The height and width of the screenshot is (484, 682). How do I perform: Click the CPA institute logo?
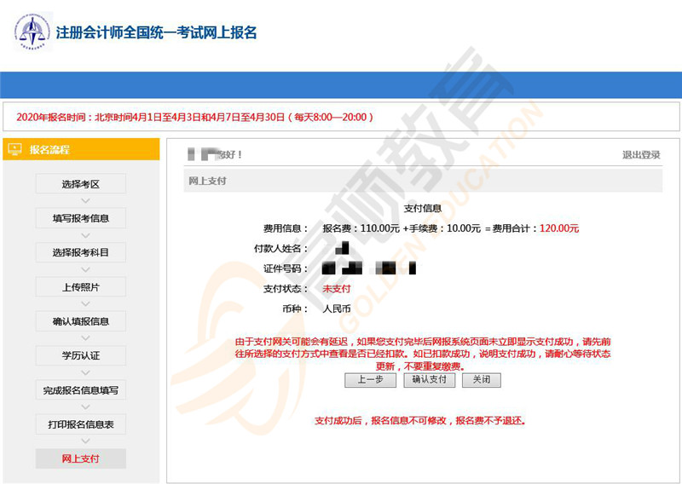coord(32,32)
